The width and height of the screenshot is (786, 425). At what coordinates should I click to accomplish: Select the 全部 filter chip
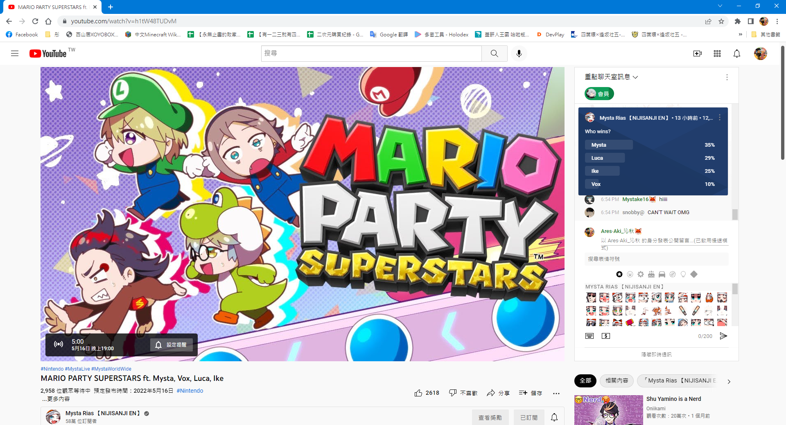pos(585,380)
